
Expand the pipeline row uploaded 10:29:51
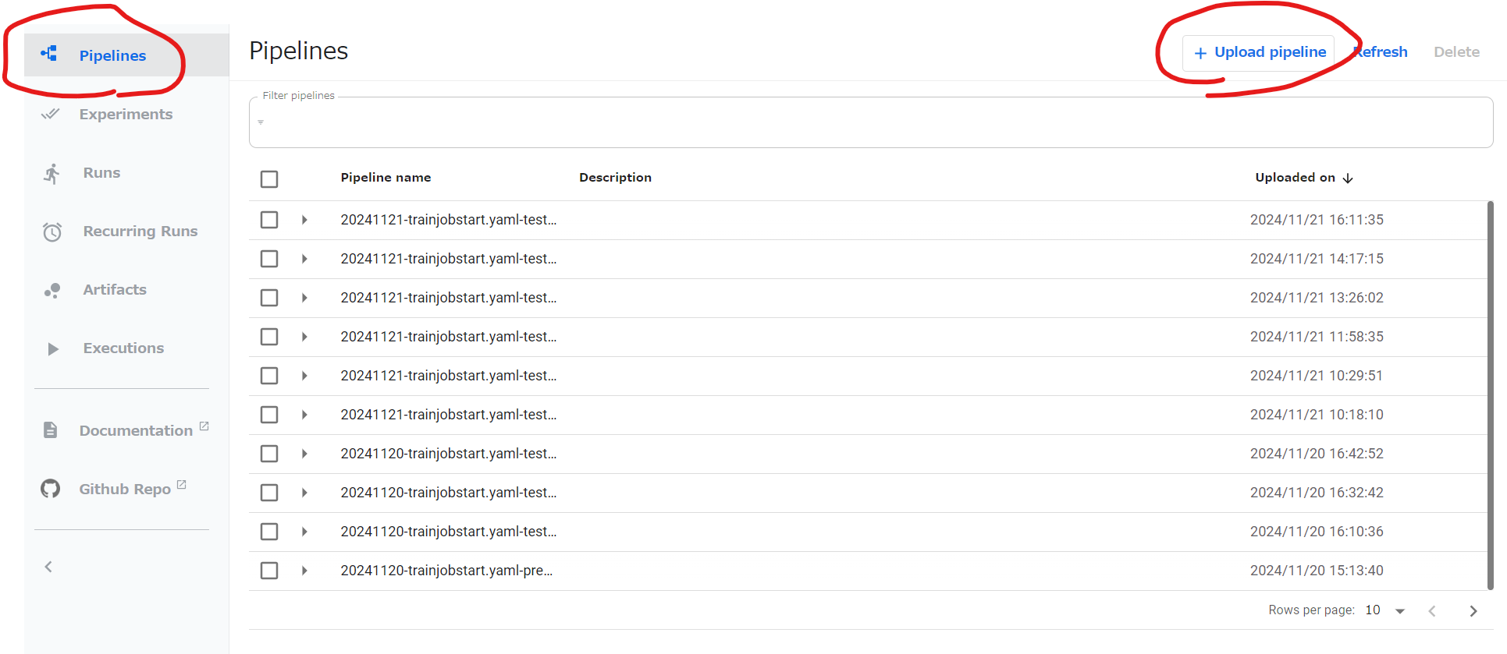(304, 376)
